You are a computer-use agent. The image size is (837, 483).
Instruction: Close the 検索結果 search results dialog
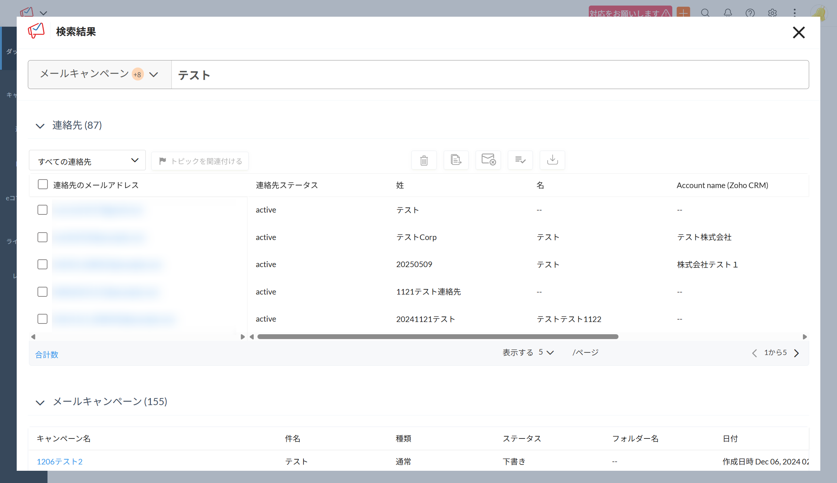[x=798, y=33]
